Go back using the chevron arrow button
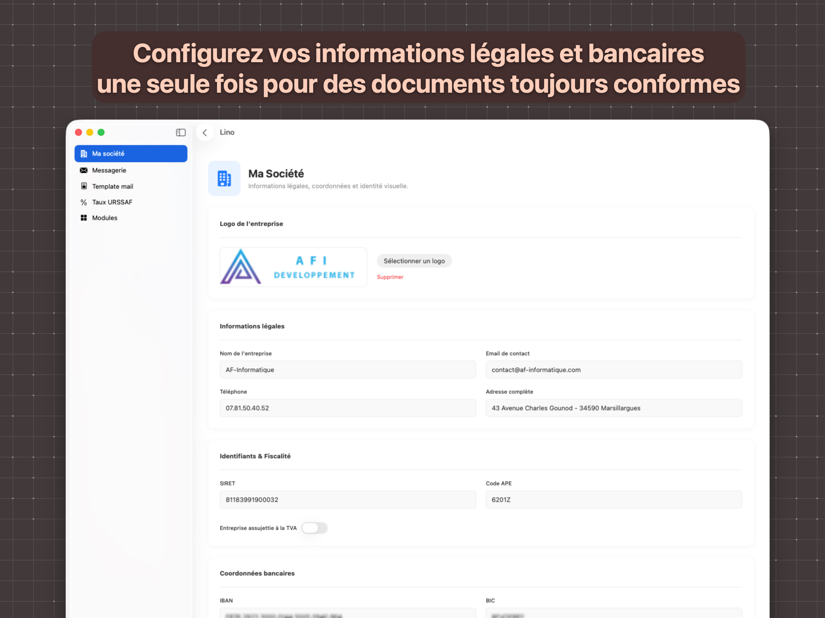This screenshot has height=618, width=825. click(205, 133)
